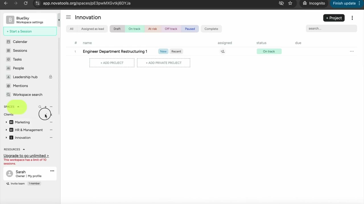Screen dimensions: 364x204
Task: Collapse the sidebar with the arrow handle
Action: click(x=59, y=20)
